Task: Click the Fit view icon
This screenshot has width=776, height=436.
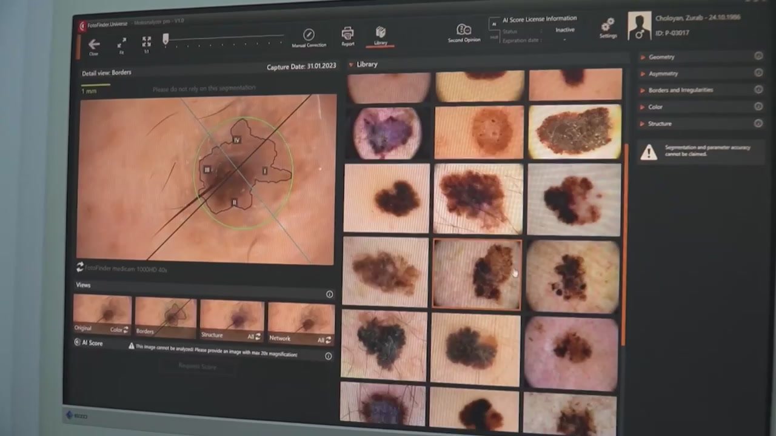Action: click(122, 42)
